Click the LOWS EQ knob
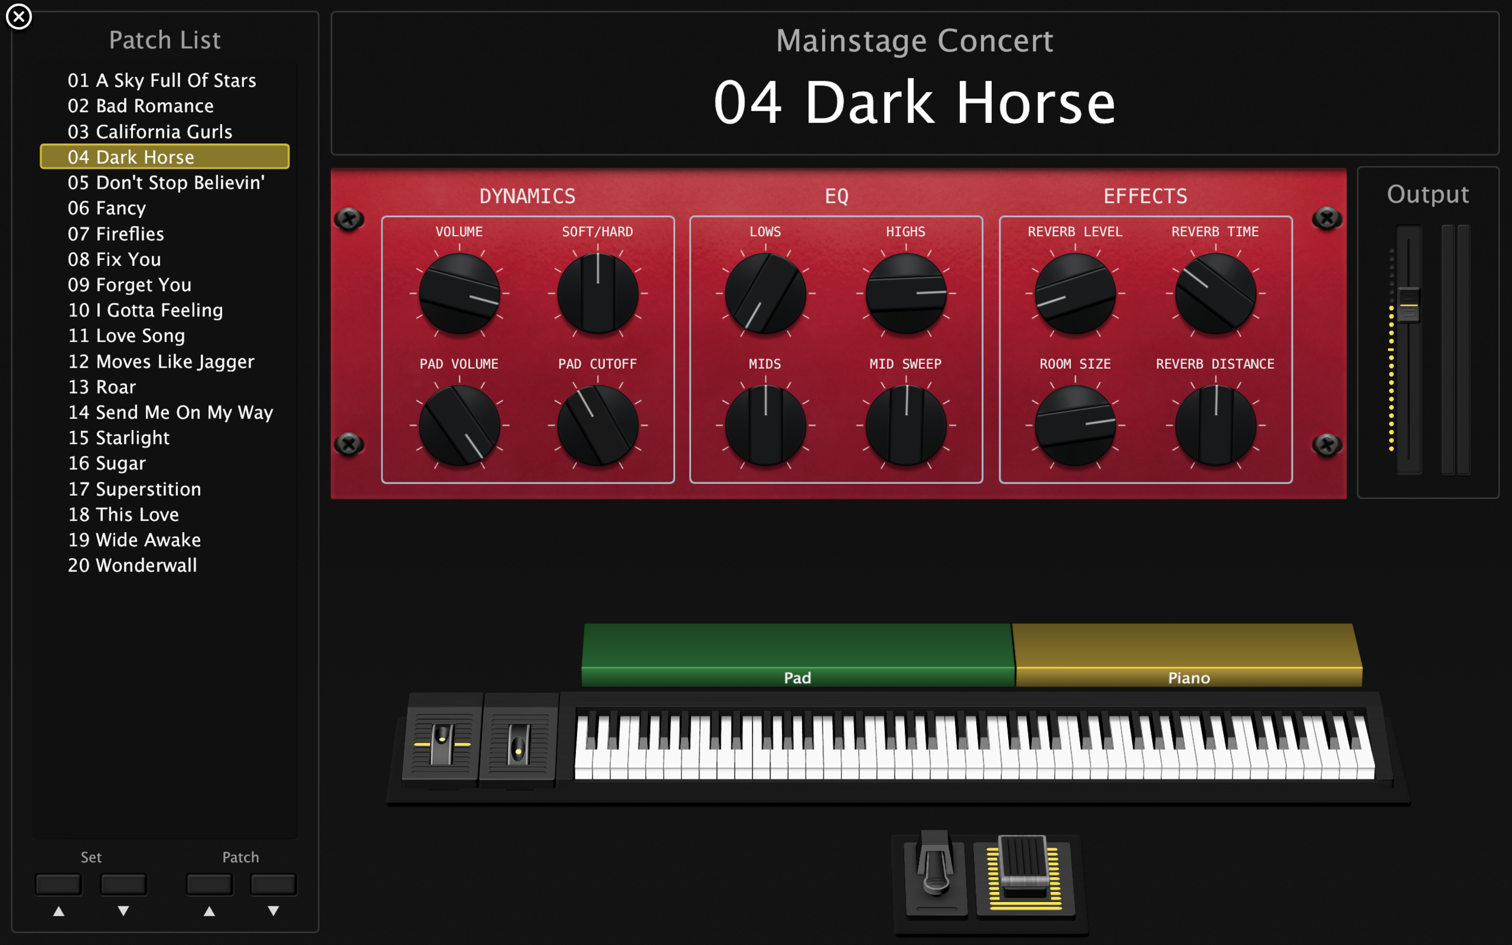 tap(766, 293)
